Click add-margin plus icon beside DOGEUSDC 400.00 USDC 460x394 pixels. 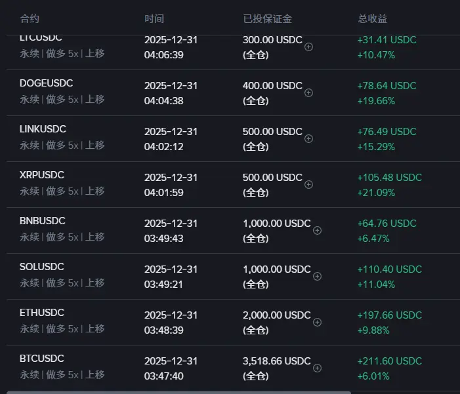point(309,92)
